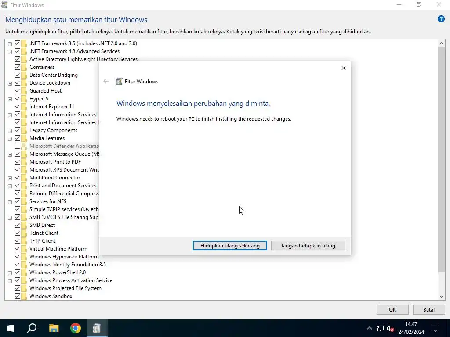Image resolution: width=450 pixels, height=337 pixels.
Task: Toggle Windows Hypervisor Platform checkbox
Action: click(17, 256)
